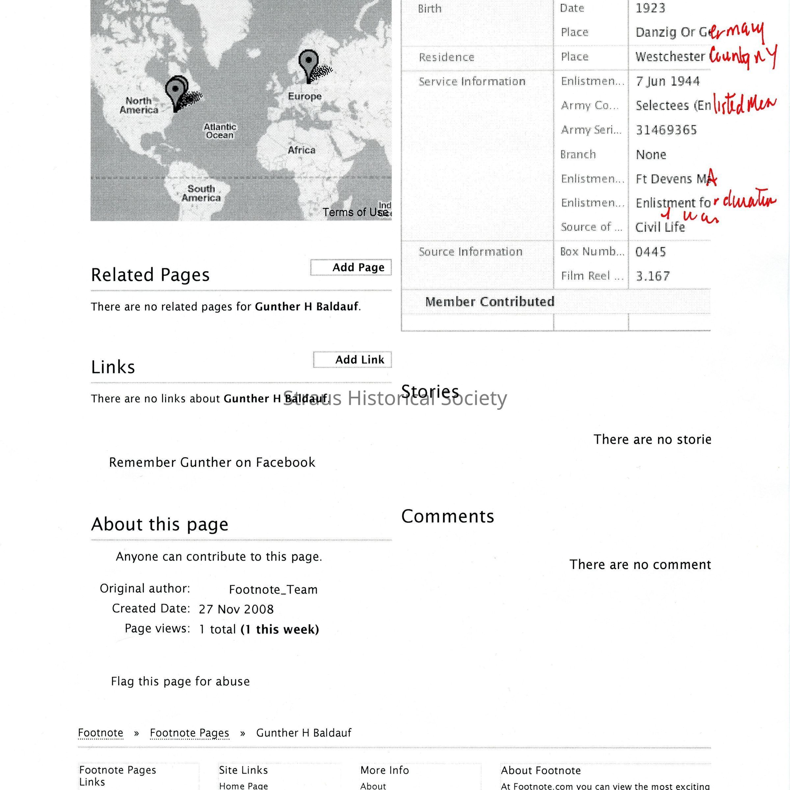Image resolution: width=790 pixels, height=790 pixels.
Task: Click the Source Information row label
Action: pos(470,251)
